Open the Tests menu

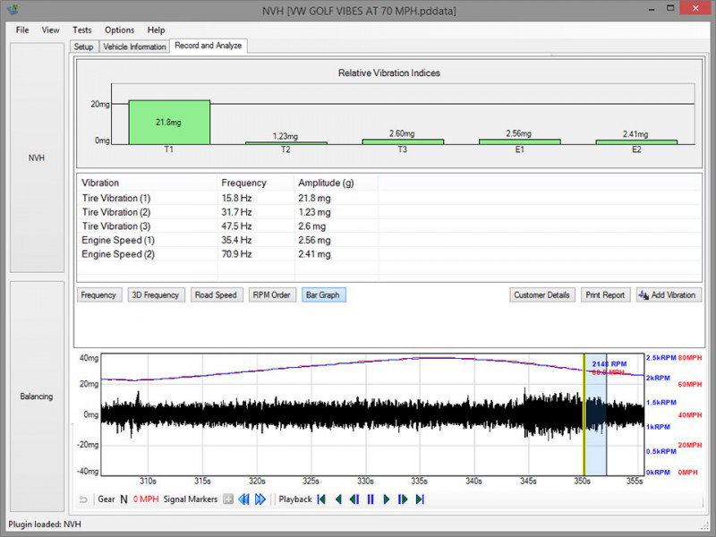click(x=81, y=30)
